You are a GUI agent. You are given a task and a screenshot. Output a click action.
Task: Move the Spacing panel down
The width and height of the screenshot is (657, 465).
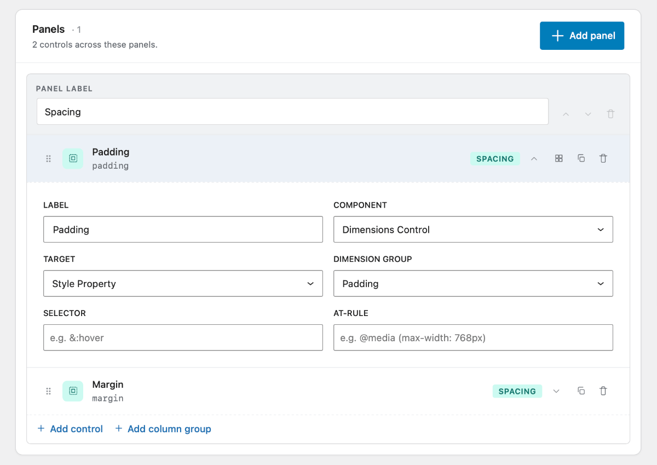click(x=588, y=114)
